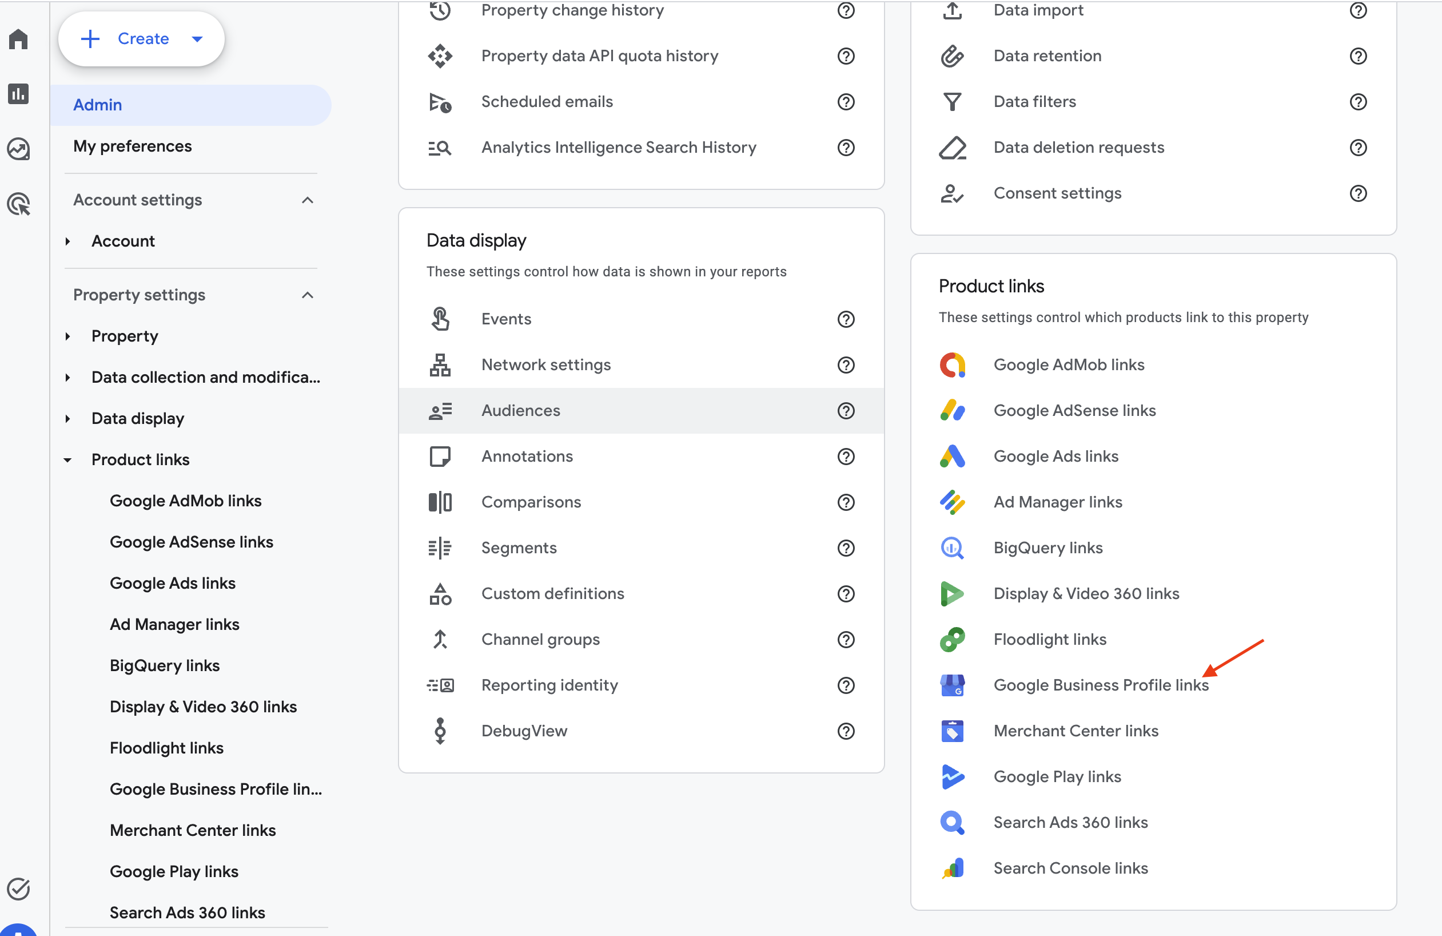Expand the Account tree item
The image size is (1442, 936).
click(x=68, y=241)
